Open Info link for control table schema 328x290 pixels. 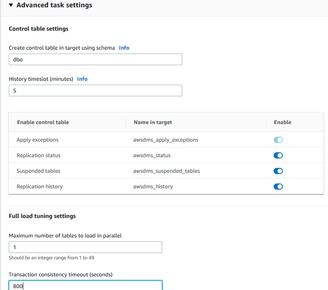point(124,48)
